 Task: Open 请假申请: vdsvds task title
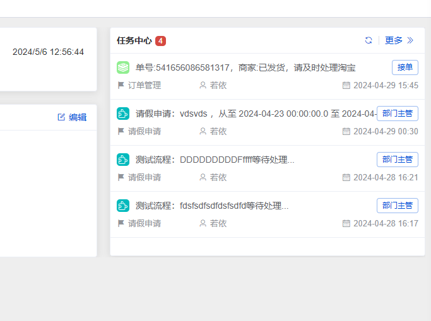pyautogui.click(x=256, y=114)
